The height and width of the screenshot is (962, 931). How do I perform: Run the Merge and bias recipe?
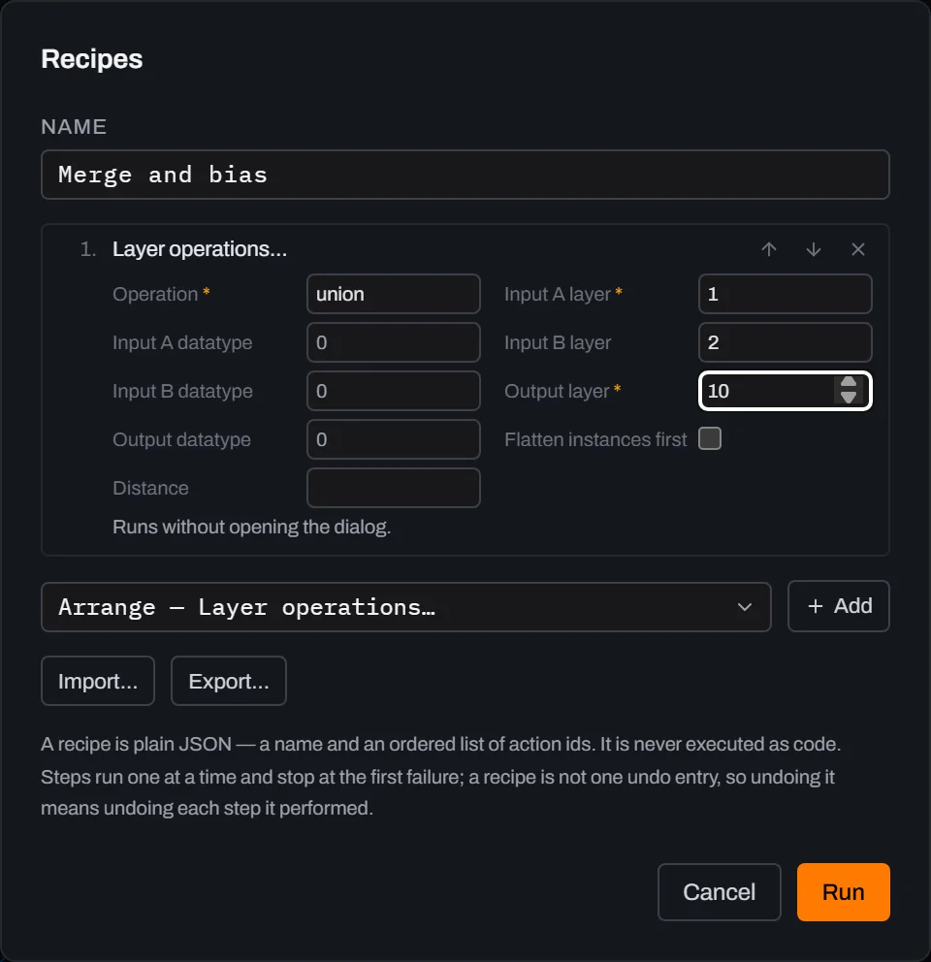pyautogui.click(x=844, y=892)
